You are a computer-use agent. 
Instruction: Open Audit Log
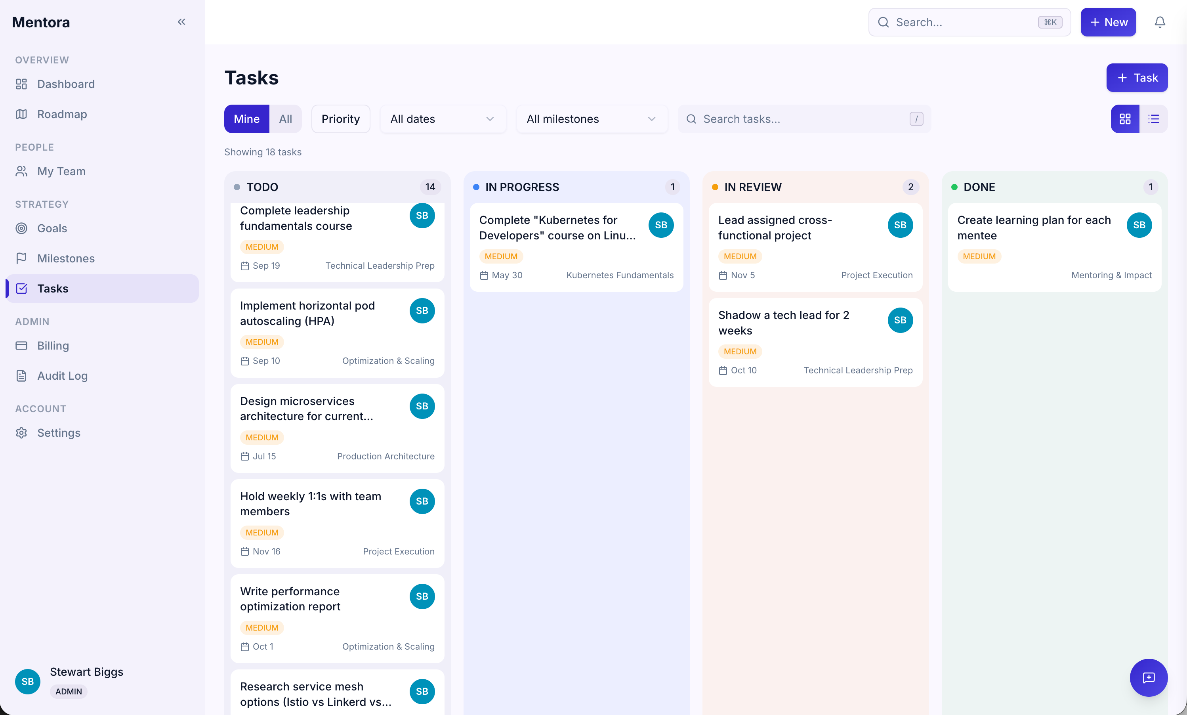coord(102,376)
